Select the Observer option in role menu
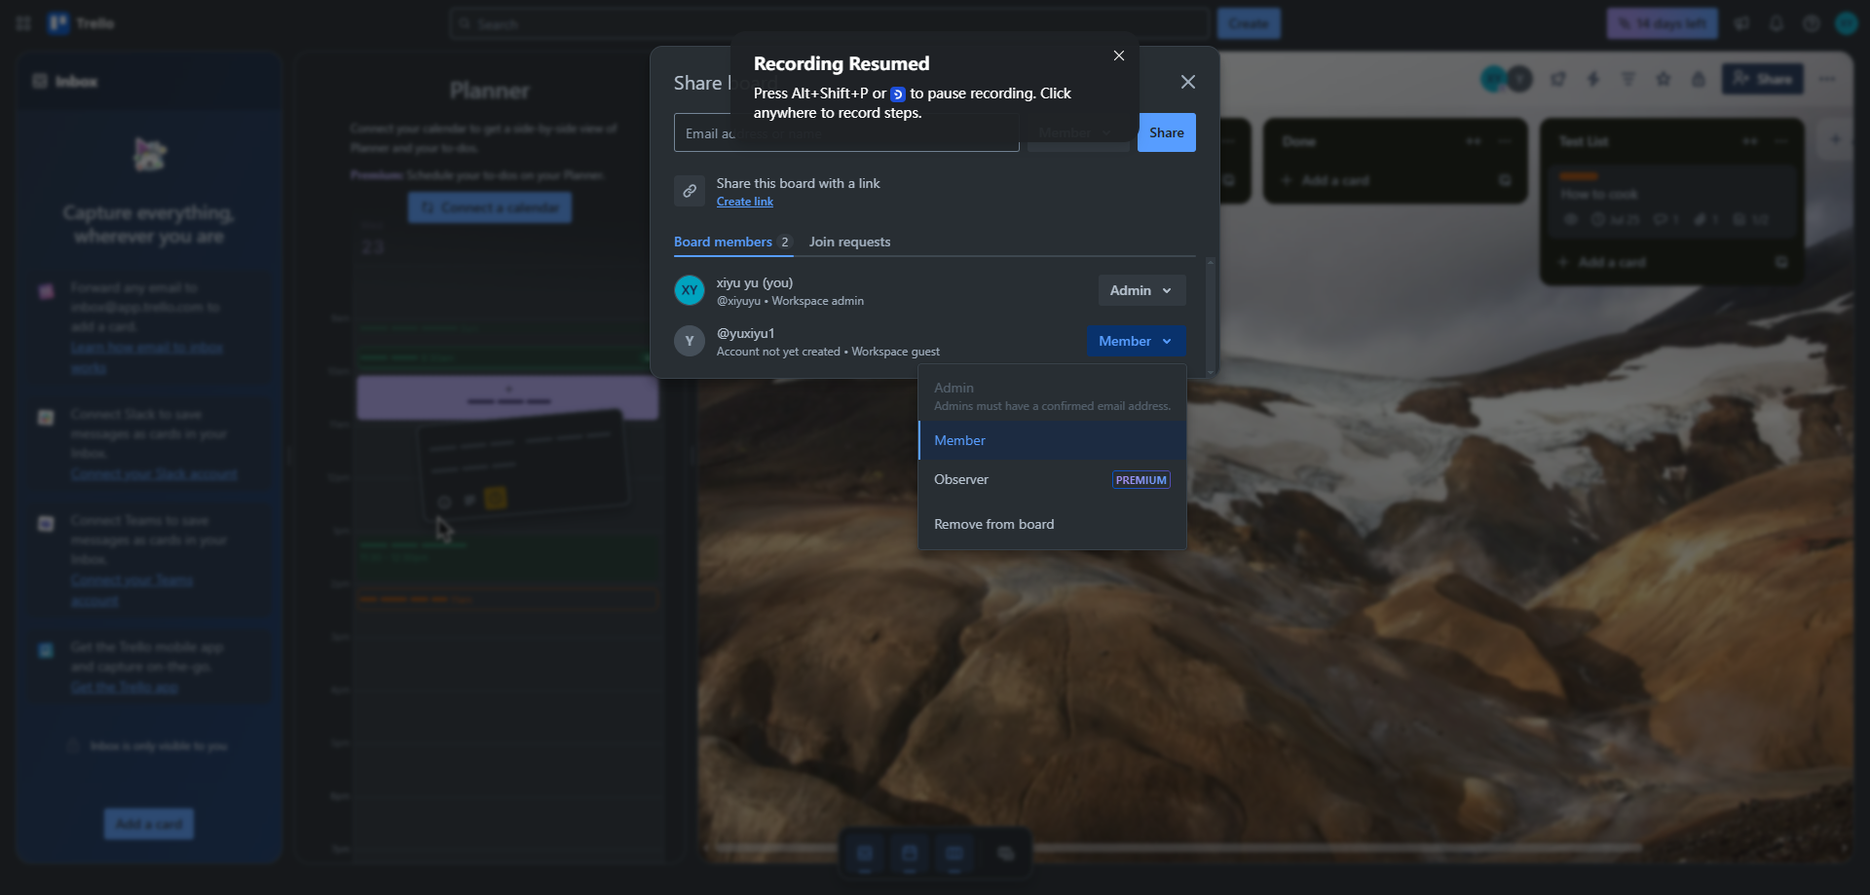 pyautogui.click(x=1052, y=479)
